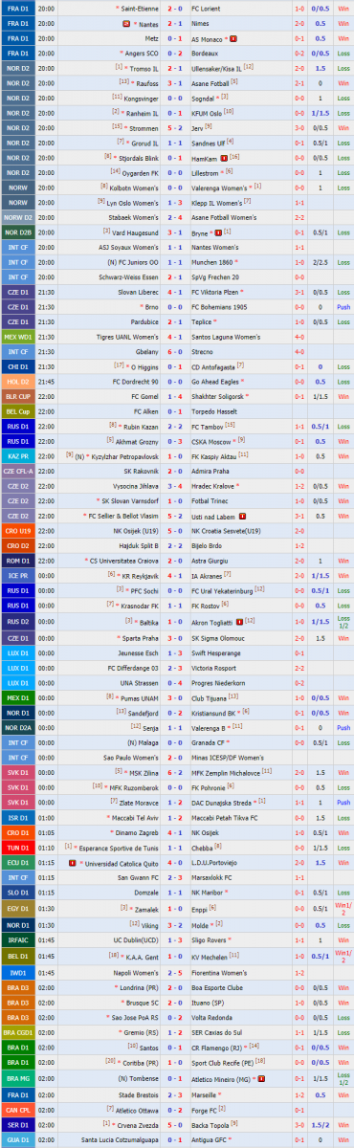Viewport: 354px width, 1148px height.
Task: Open the Slovan Liberec team link
Action: click(x=140, y=292)
